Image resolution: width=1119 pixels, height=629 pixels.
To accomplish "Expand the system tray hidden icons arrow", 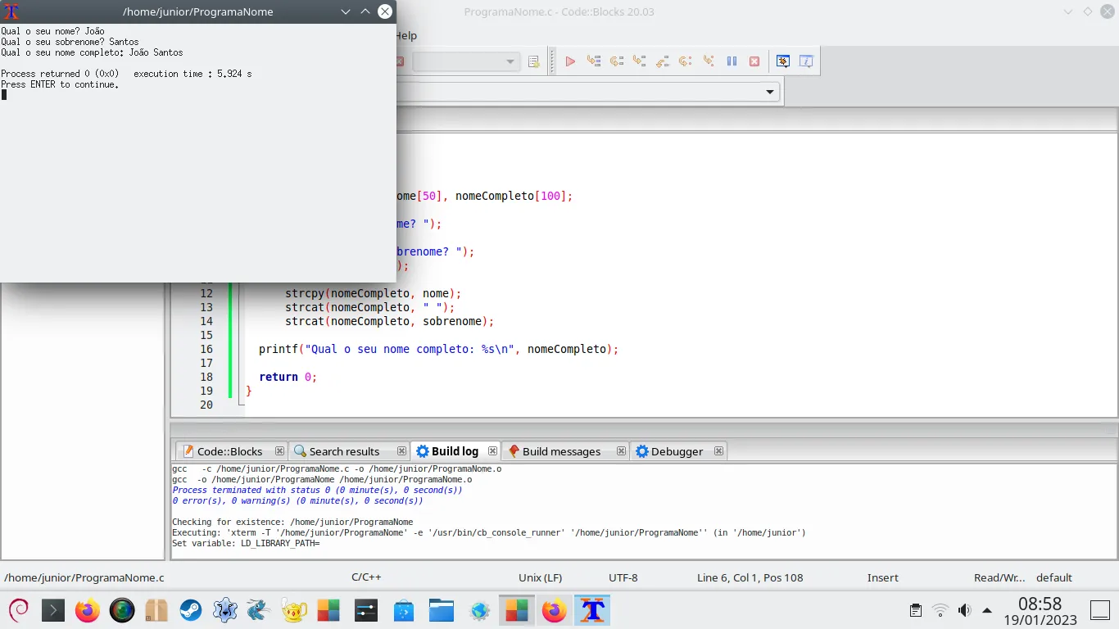I will click(987, 610).
